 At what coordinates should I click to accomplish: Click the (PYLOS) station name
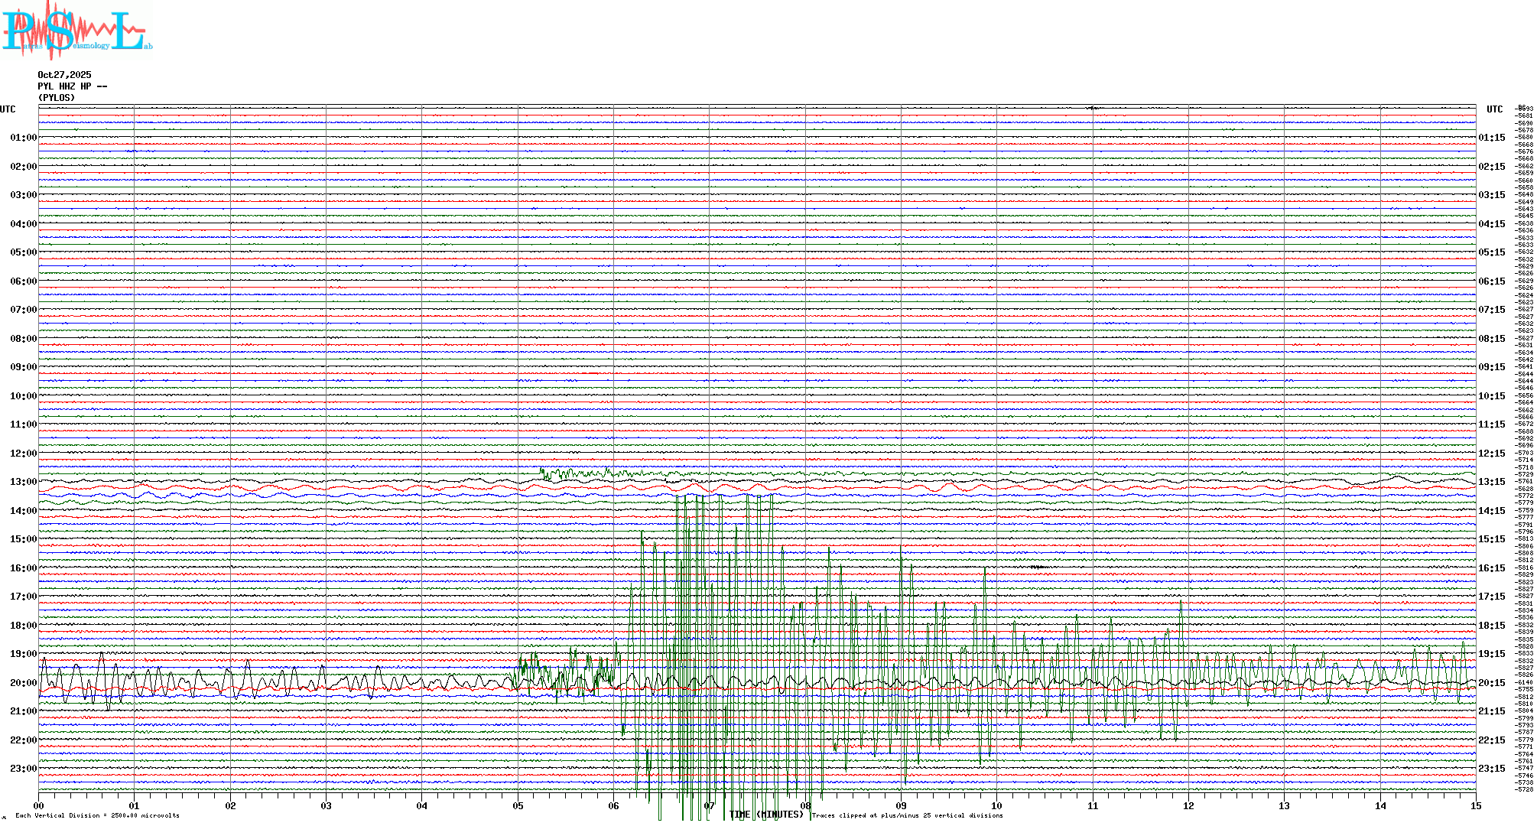57,98
